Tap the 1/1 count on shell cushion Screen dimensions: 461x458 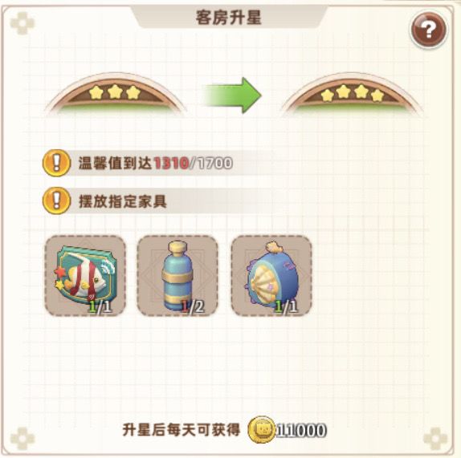[287, 306]
